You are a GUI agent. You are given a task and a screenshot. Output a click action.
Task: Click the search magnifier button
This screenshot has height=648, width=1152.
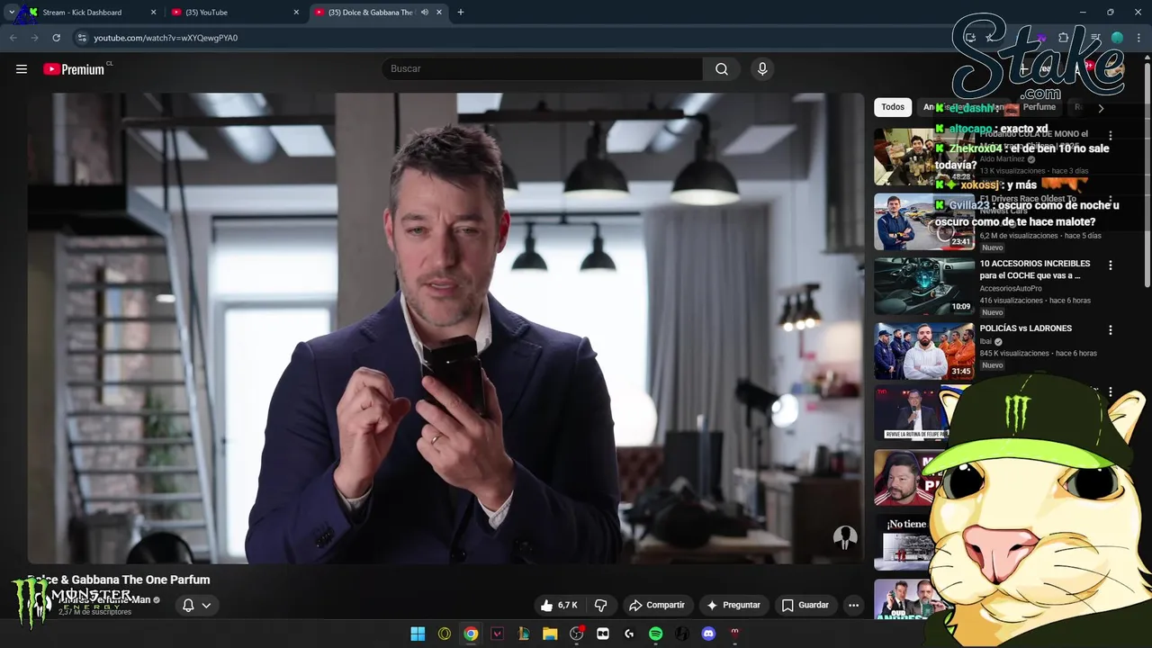722,69
